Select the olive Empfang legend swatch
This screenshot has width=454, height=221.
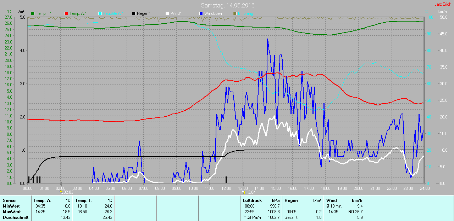tap(234, 13)
